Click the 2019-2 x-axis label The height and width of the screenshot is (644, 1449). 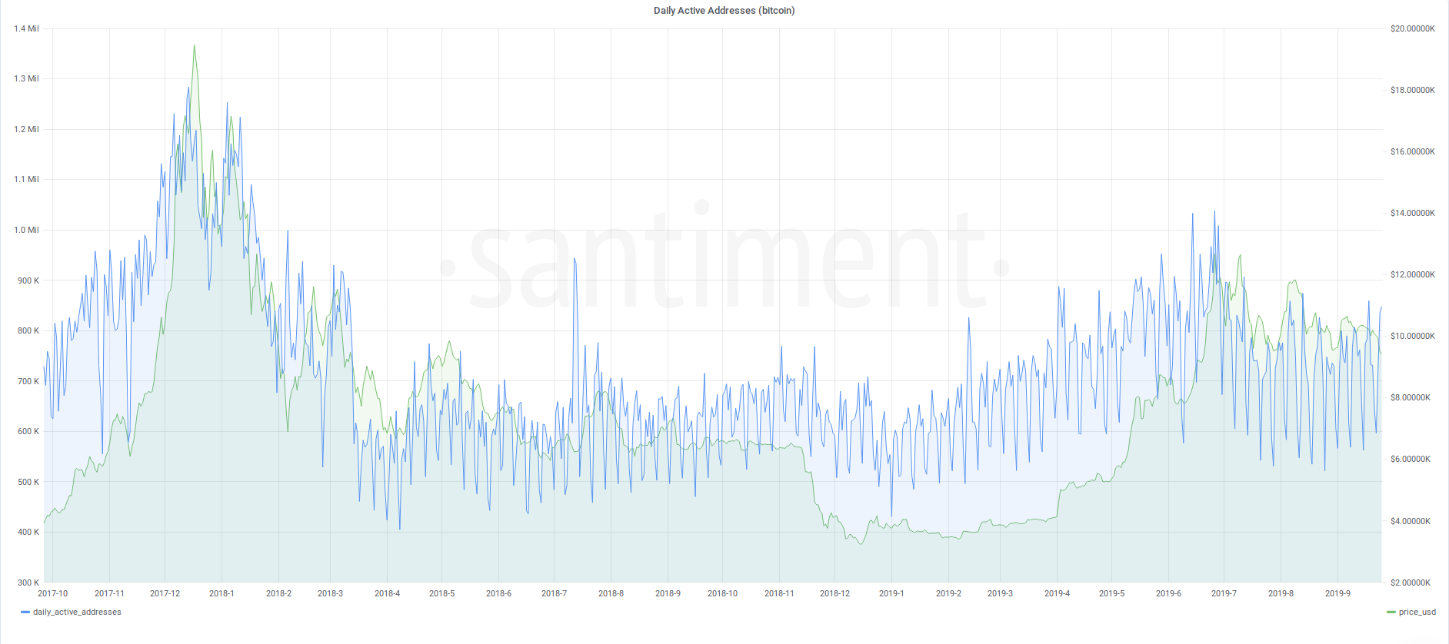tap(948, 593)
